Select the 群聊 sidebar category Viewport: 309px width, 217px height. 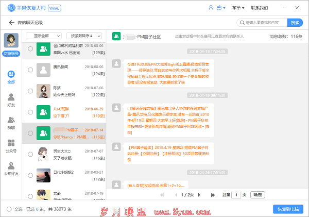[11, 123]
